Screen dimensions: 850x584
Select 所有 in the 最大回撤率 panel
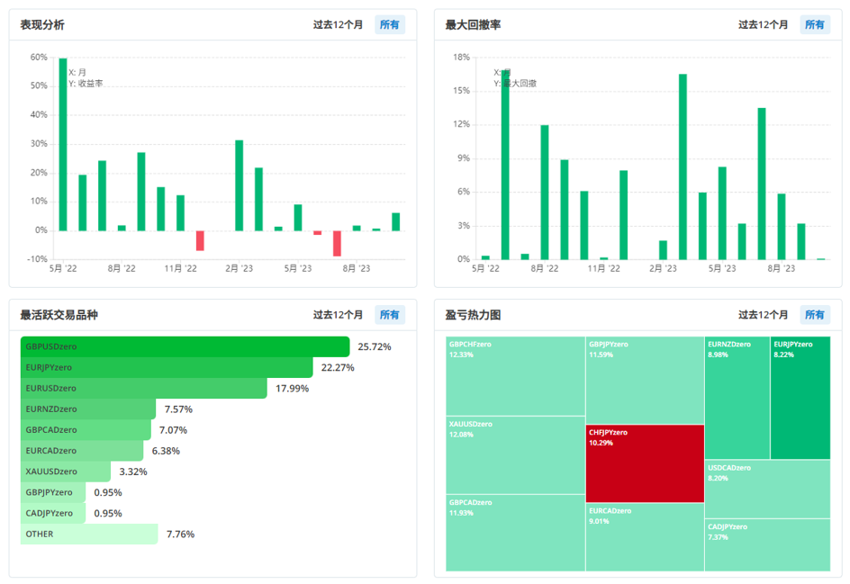[814, 25]
